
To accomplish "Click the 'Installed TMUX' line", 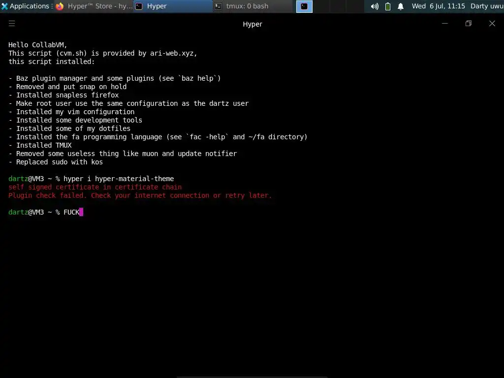I will pyautogui.click(x=40, y=145).
